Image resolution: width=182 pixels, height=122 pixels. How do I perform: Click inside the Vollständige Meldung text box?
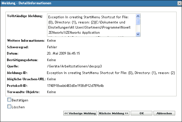click(91, 25)
